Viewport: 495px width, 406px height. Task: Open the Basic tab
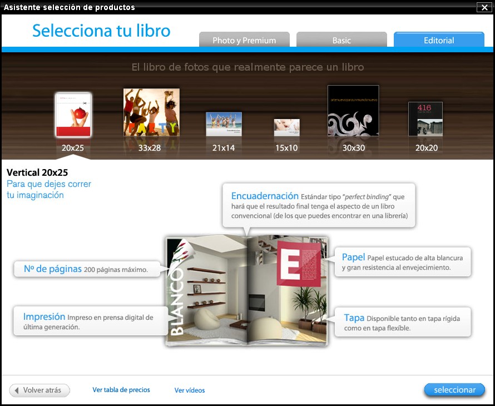341,40
